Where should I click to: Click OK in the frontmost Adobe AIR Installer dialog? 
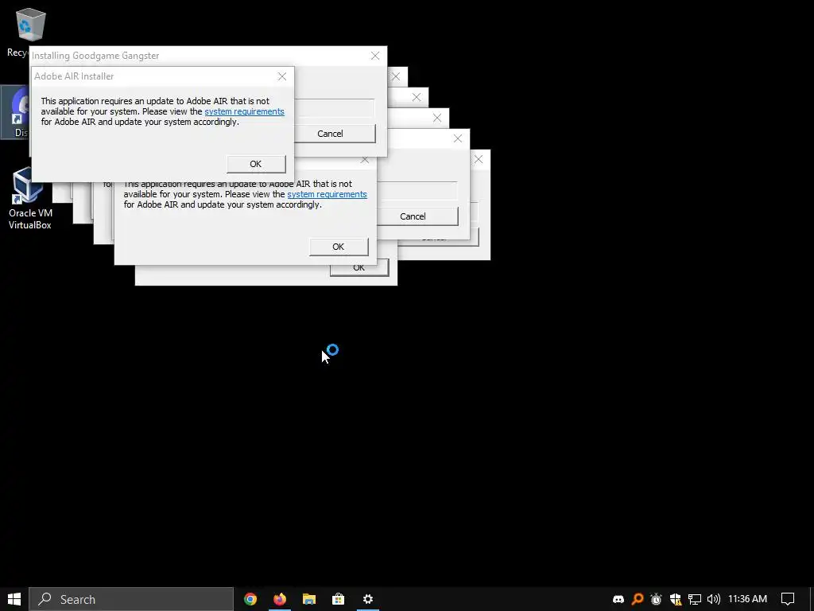(x=256, y=164)
